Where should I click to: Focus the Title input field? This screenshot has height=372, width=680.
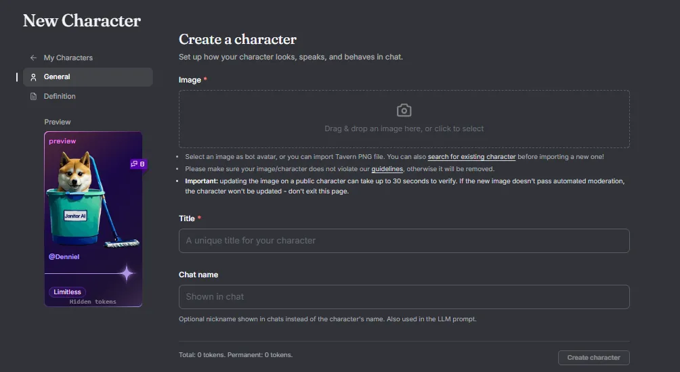pos(404,241)
